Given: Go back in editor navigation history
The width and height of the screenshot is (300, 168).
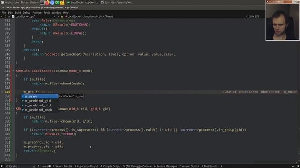Looking at the screenshot, I should [2, 17].
